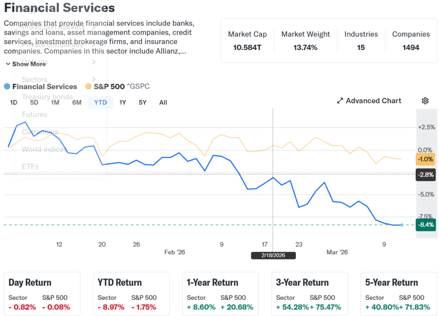Click the -8.4% green price label
The width and height of the screenshot is (439, 316).
coord(425,225)
